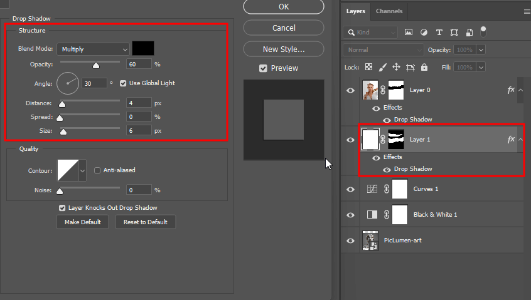Click the Distance slider handle
Screen dimensions: 531x300
(62, 104)
